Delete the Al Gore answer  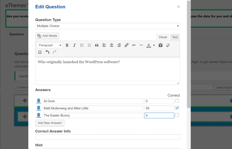pyautogui.click(x=39, y=101)
